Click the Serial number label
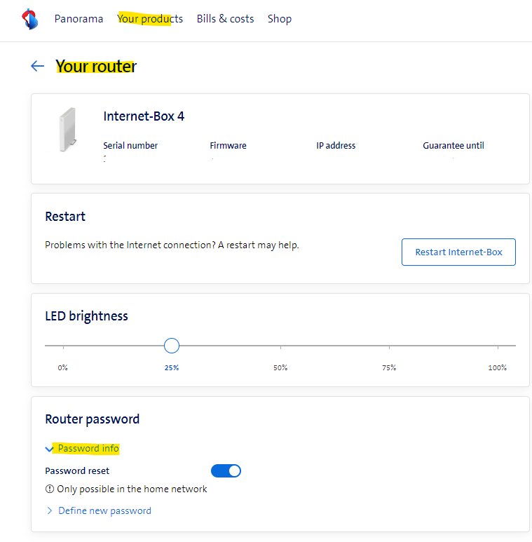Image resolution: width=532 pixels, height=542 pixels. click(x=130, y=146)
